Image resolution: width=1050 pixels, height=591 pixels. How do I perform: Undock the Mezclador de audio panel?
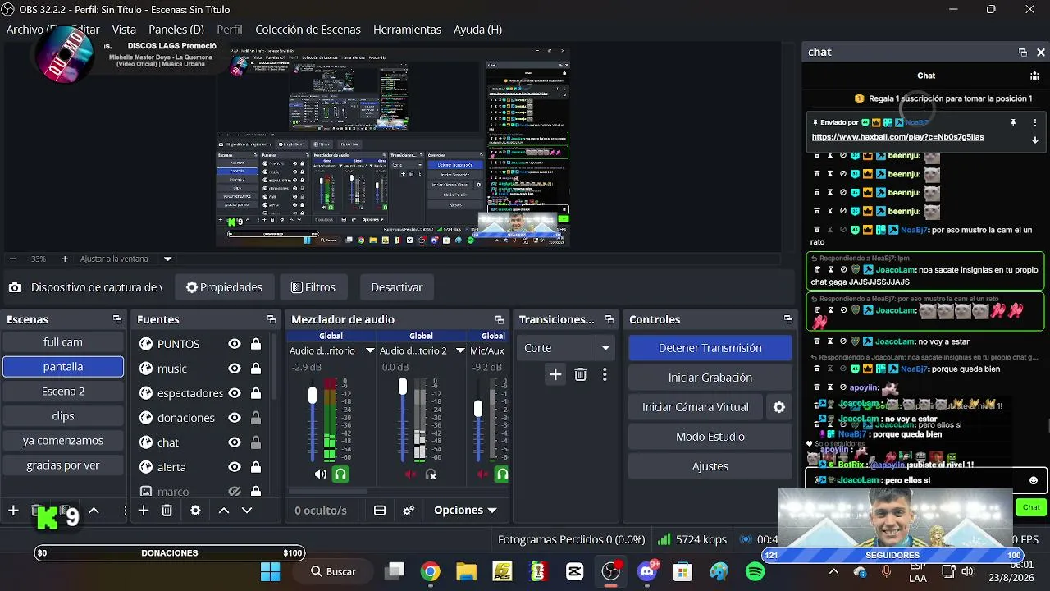pyautogui.click(x=500, y=319)
